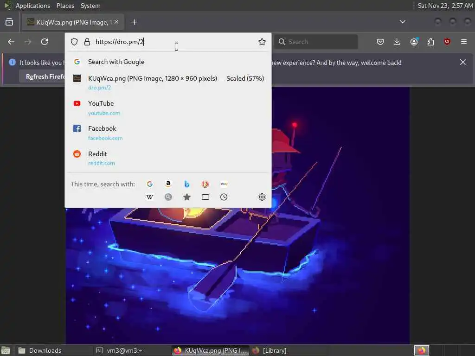Close the KUqWca.png tab
The image size is (475, 356).
[x=116, y=22]
